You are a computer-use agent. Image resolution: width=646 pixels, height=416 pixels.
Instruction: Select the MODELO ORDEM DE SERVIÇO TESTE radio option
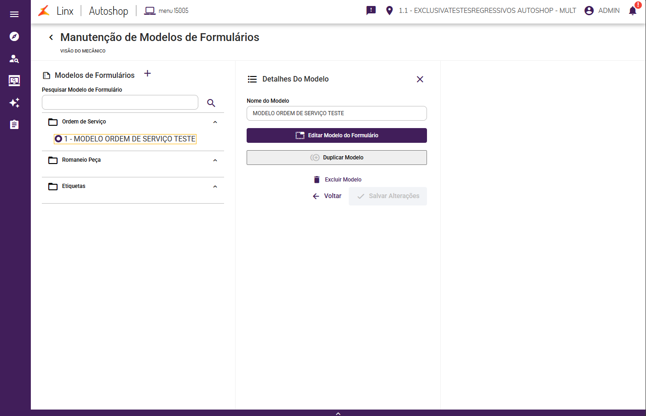point(58,139)
